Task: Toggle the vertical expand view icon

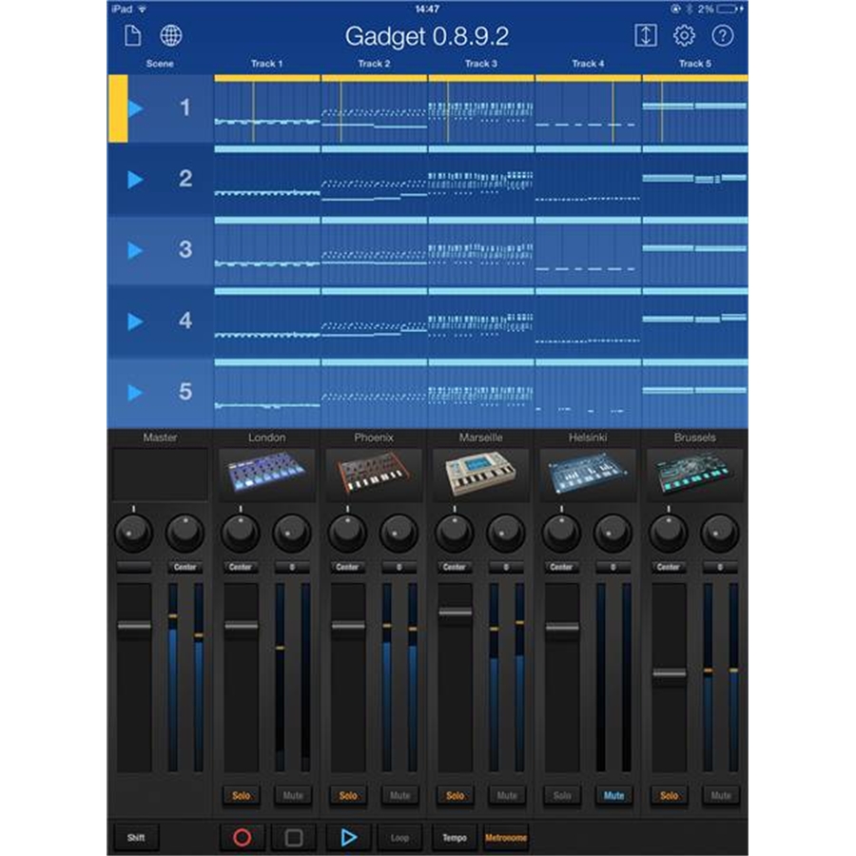Action: click(x=645, y=36)
